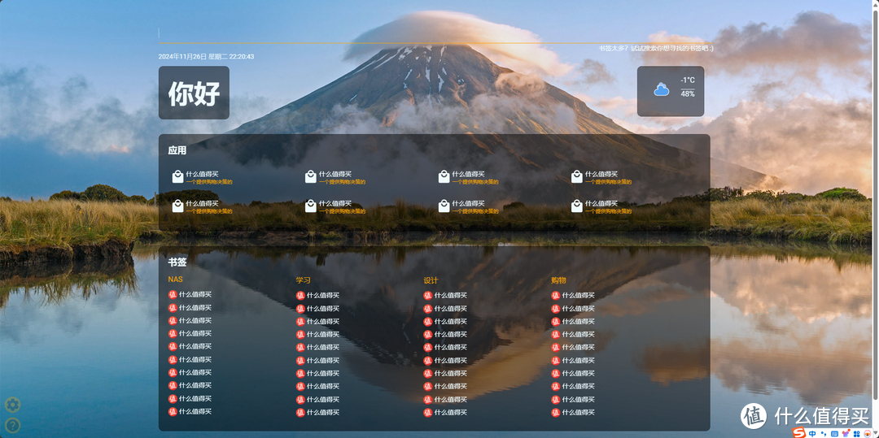The width and height of the screenshot is (879, 438).
Task: Open fourth app tile's bag icon in top row
Action: pos(577,177)
